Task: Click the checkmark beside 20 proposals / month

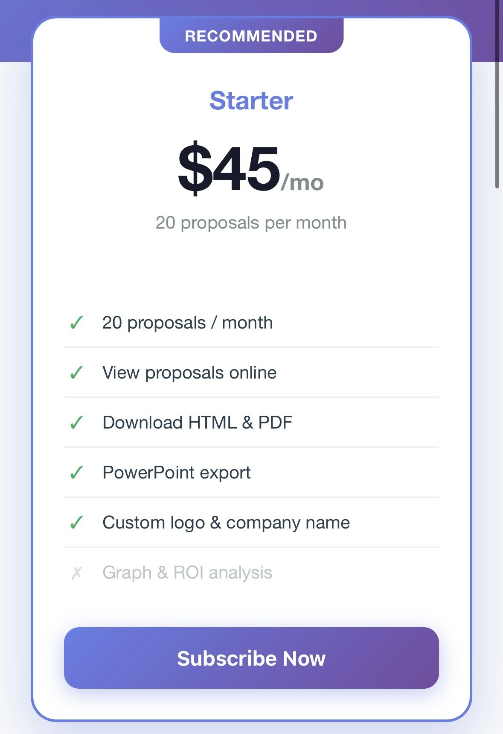Action: [77, 323]
